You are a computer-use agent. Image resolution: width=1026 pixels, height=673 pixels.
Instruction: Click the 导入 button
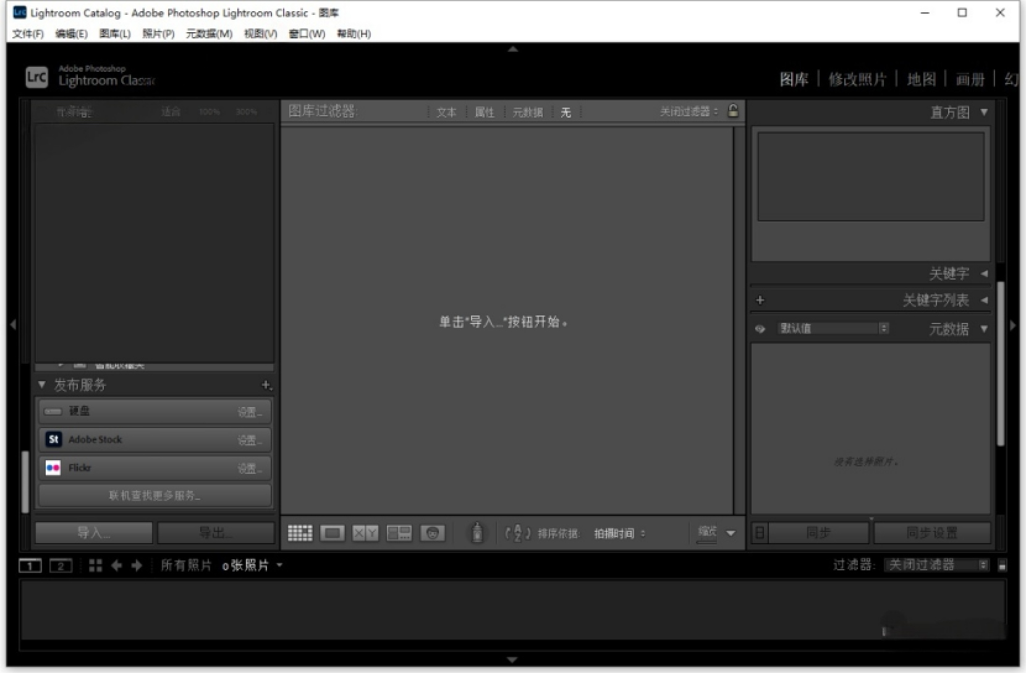click(x=93, y=532)
